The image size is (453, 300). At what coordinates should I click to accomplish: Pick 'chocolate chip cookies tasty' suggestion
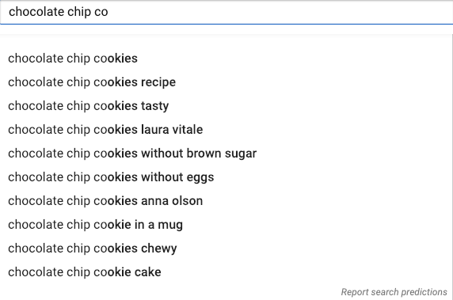226,106
